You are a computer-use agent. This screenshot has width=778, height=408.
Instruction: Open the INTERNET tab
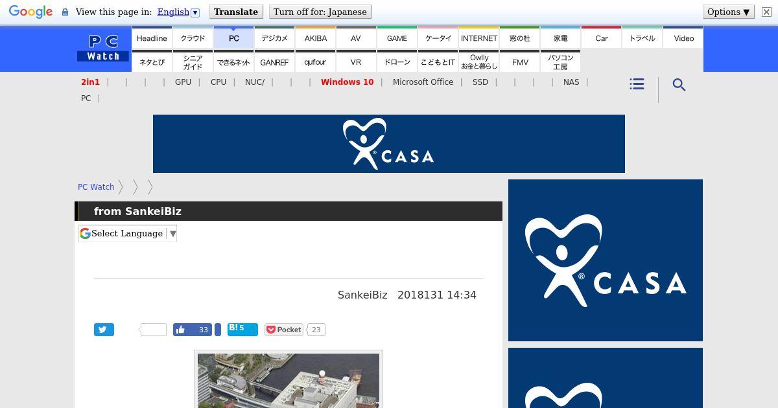click(x=478, y=38)
